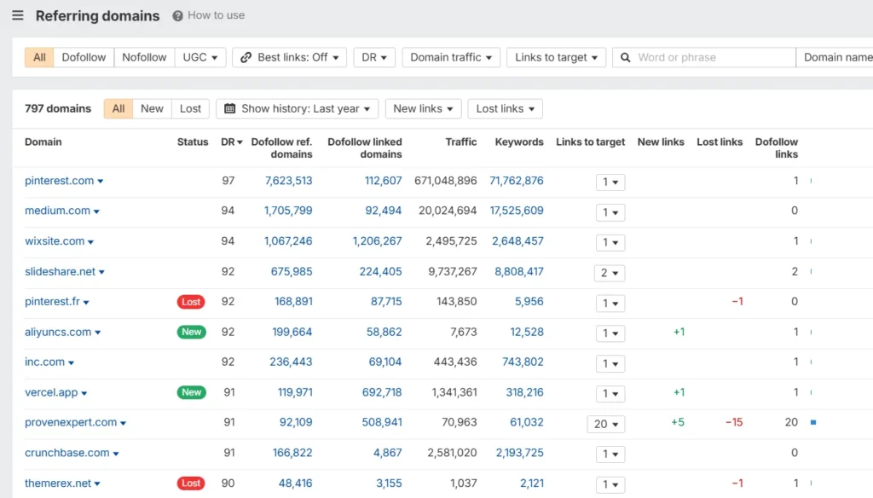Open Show history: Last year dropdown
The image size is (873, 498).
pyautogui.click(x=298, y=108)
